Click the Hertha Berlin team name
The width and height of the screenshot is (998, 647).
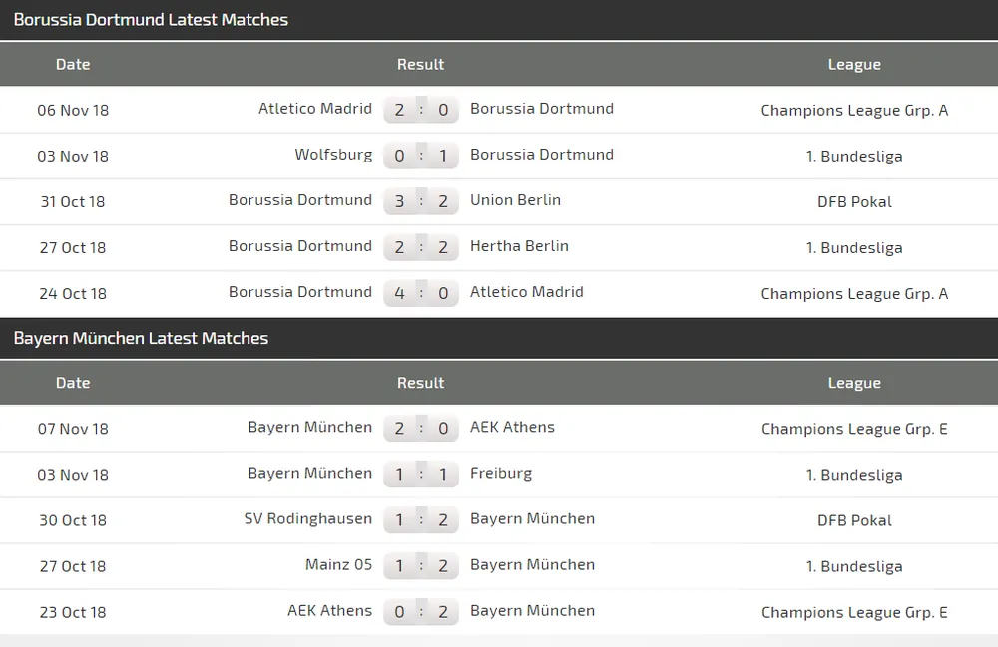coord(519,246)
